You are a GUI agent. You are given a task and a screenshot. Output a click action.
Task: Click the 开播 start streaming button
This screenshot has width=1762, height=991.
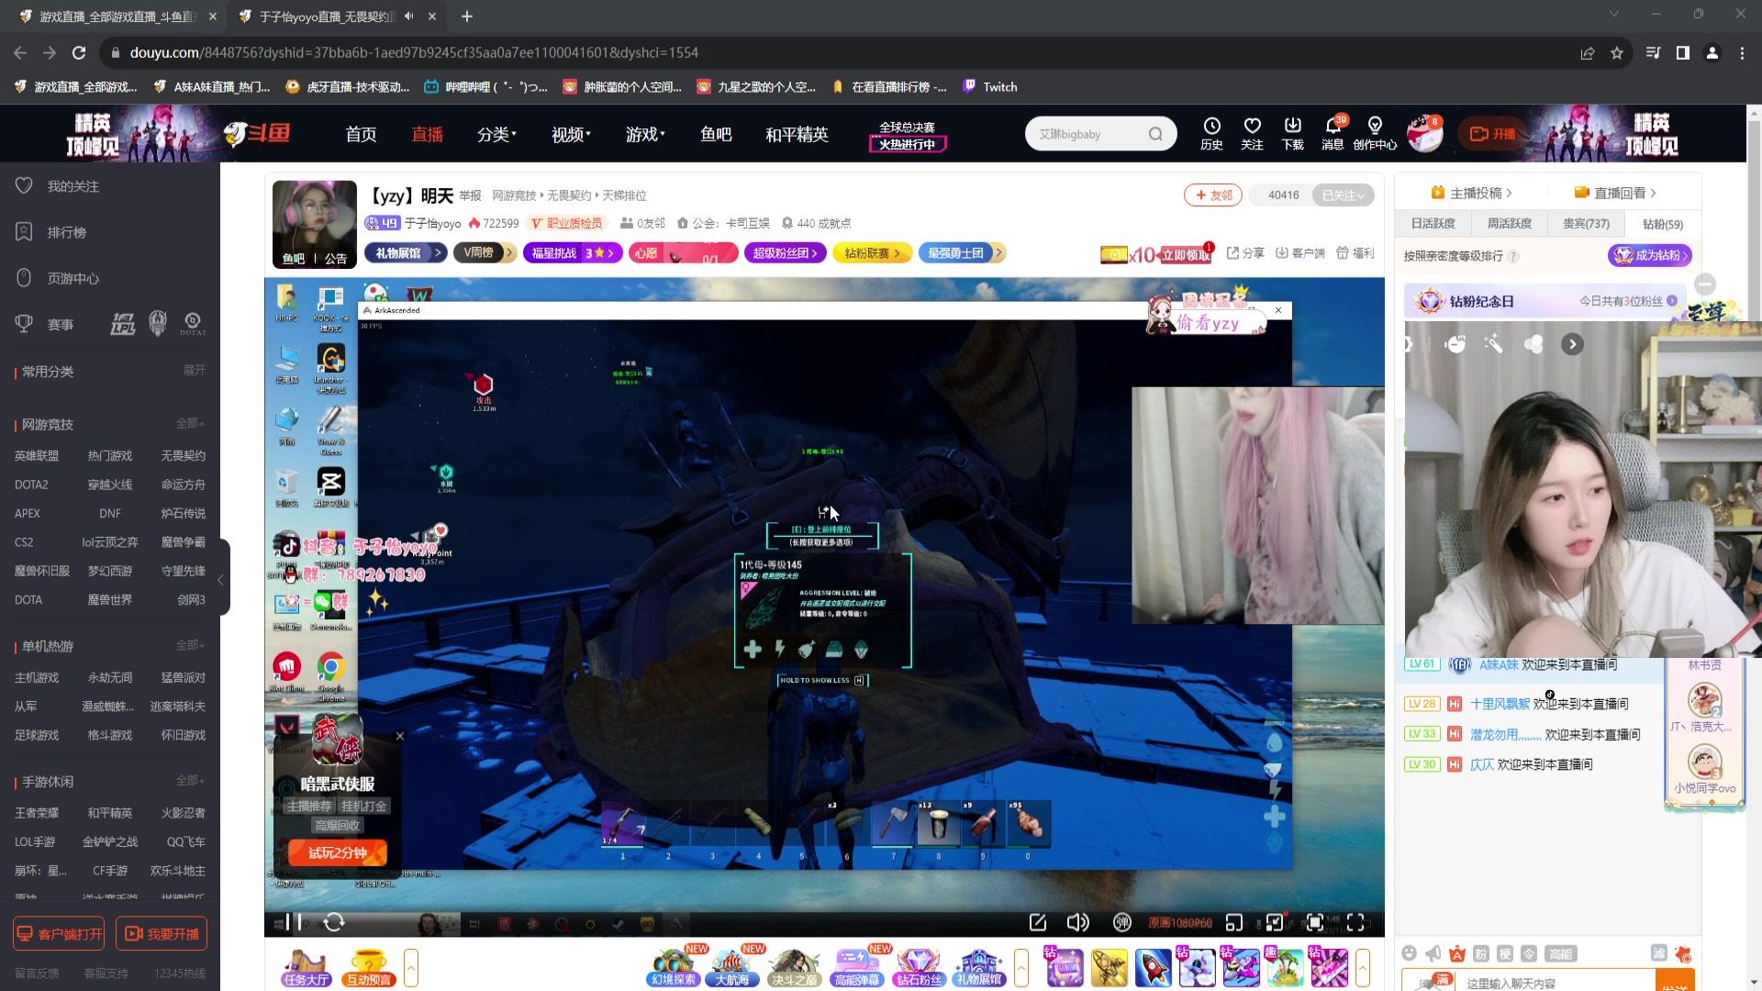(x=1493, y=134)
